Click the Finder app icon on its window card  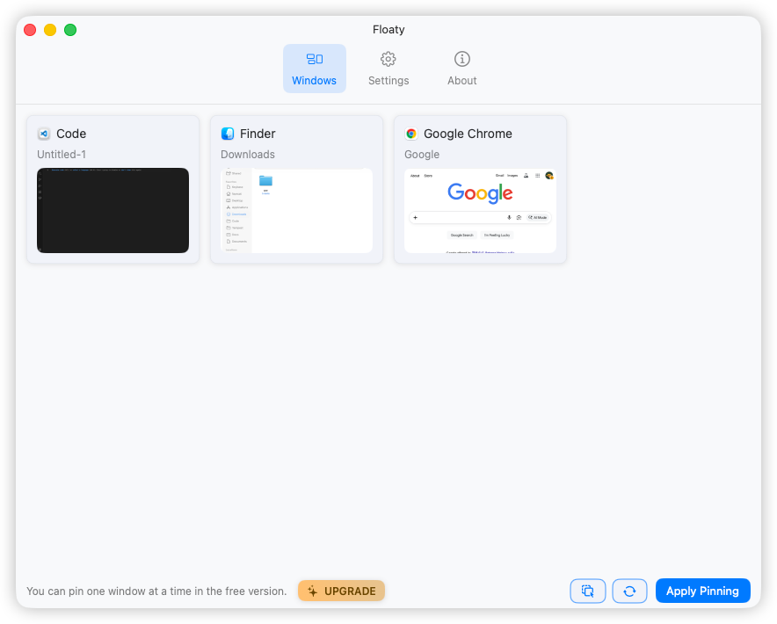tap(228, 134)
